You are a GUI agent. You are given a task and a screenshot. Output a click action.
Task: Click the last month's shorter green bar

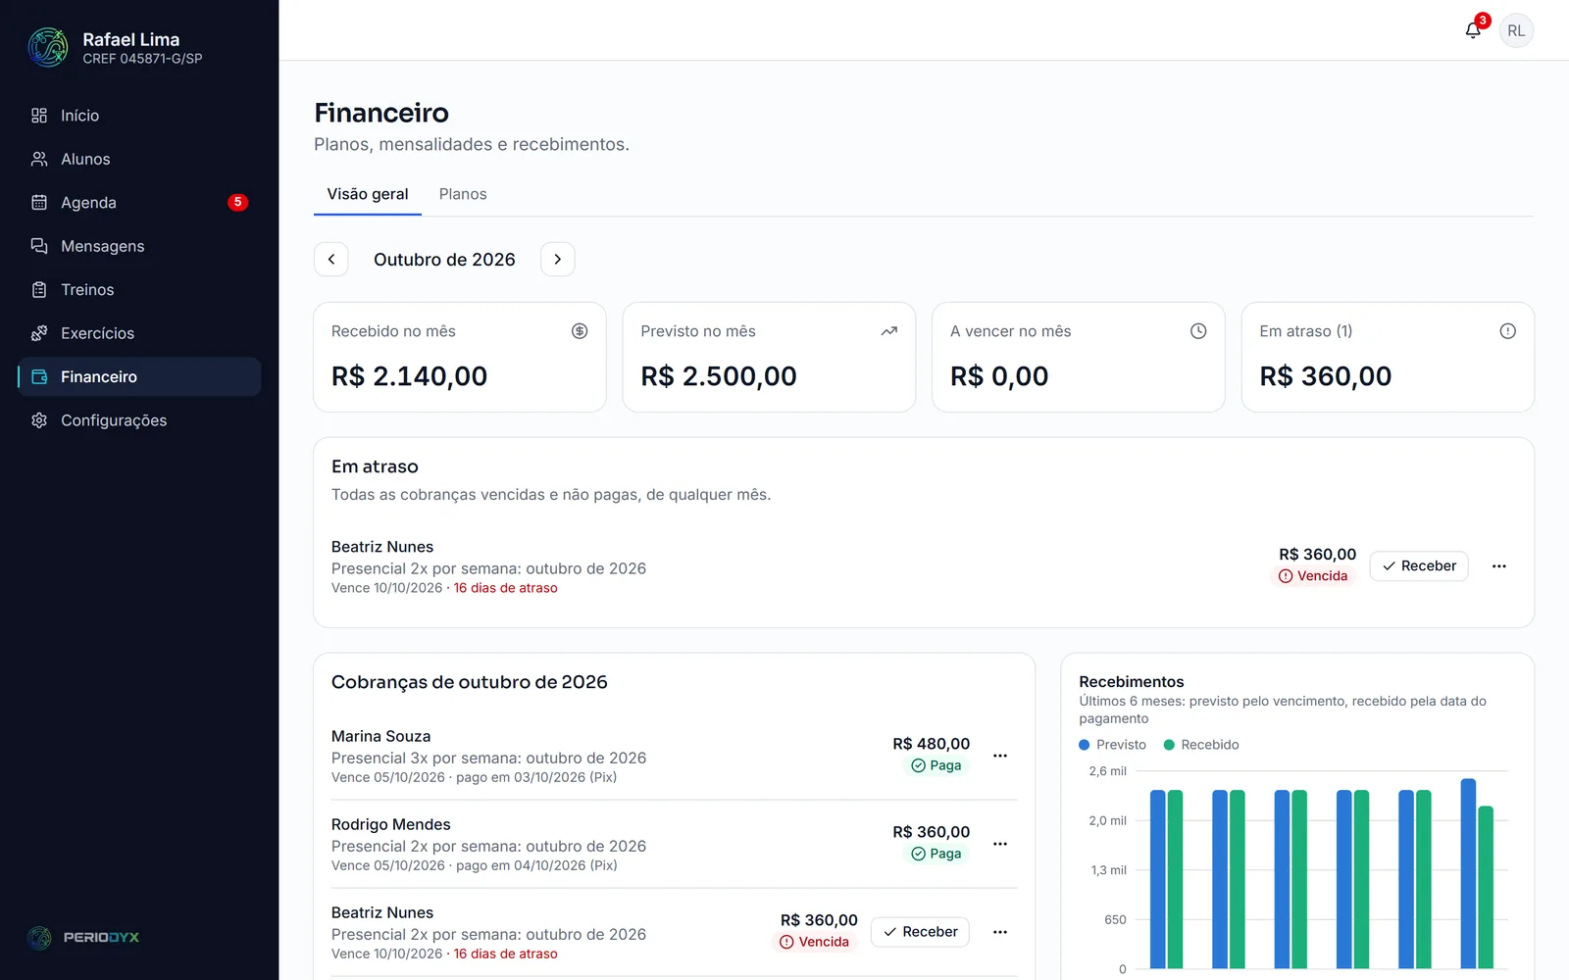pos(1486,888)
